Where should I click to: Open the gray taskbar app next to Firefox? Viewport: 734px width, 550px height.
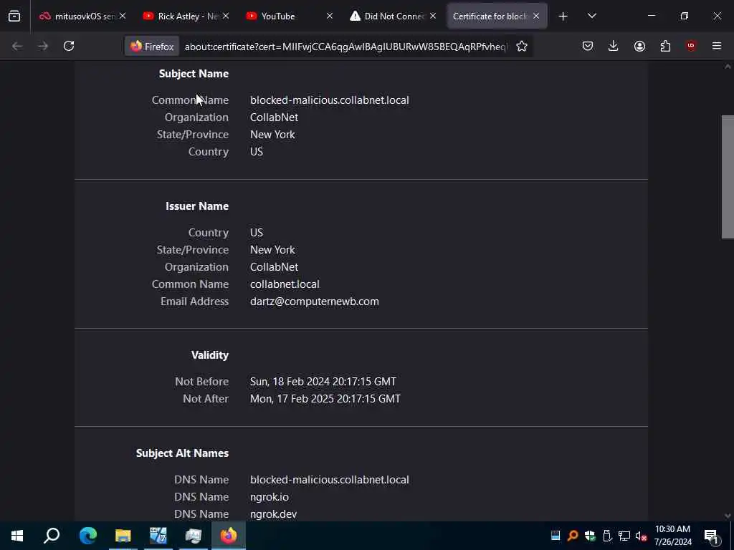(x=194, y=536)
